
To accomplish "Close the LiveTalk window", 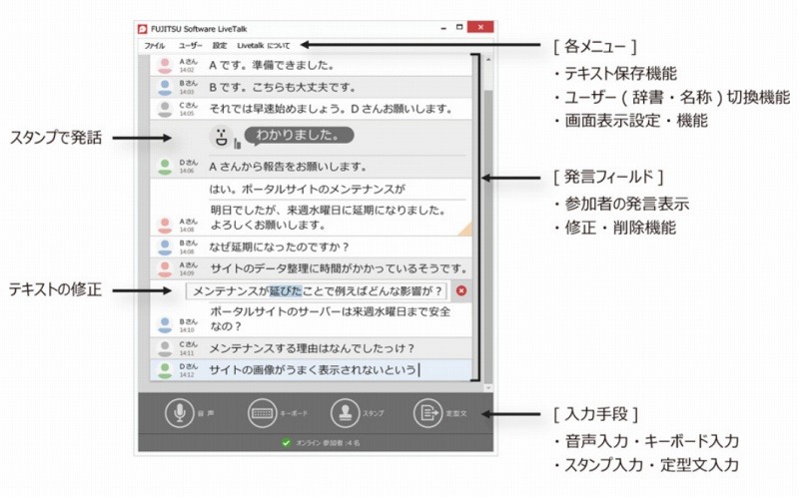I will pos(480,27).
